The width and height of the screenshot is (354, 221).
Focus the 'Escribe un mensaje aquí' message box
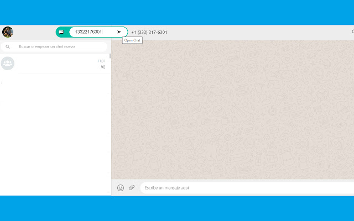point(247,188)
